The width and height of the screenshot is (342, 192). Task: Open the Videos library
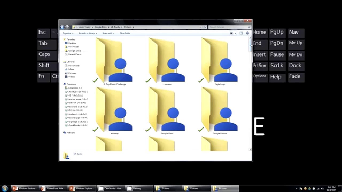70,77
